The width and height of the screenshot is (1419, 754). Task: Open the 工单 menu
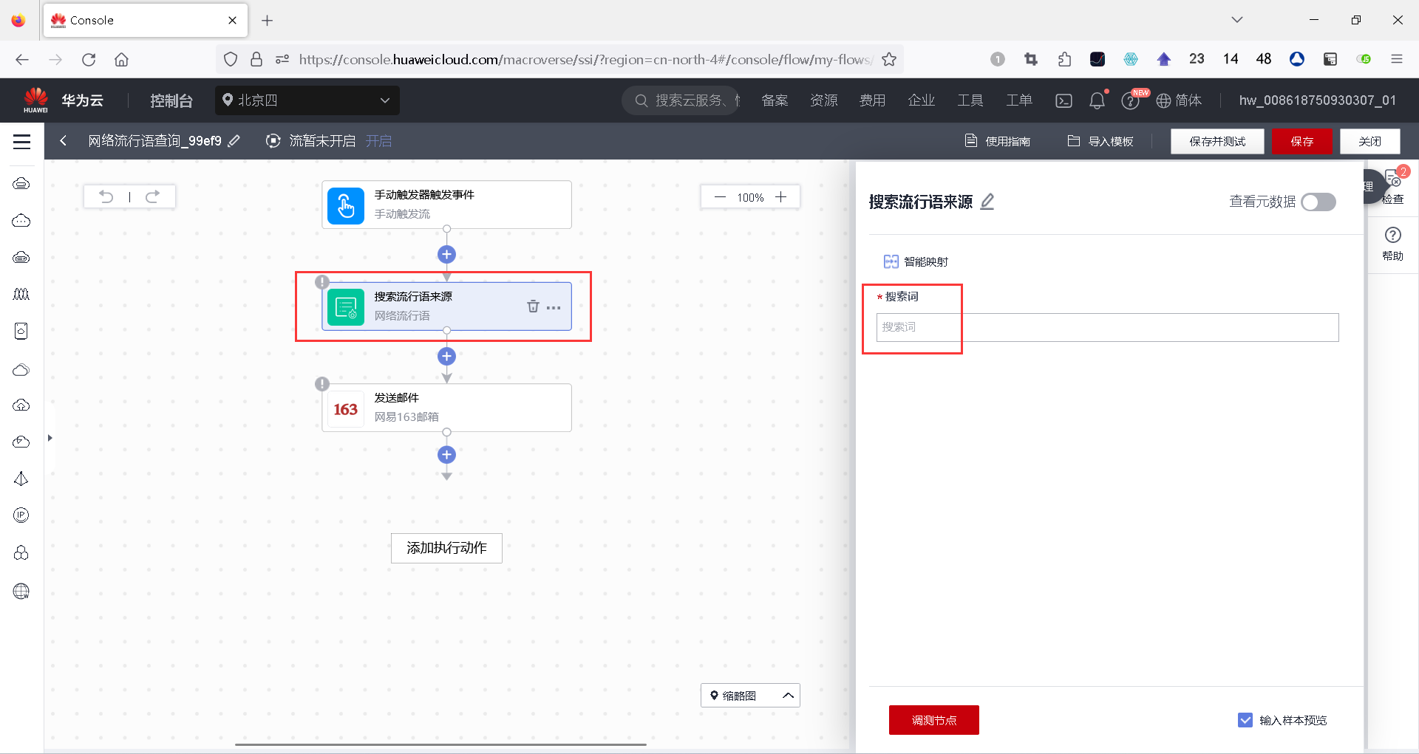1019,100
